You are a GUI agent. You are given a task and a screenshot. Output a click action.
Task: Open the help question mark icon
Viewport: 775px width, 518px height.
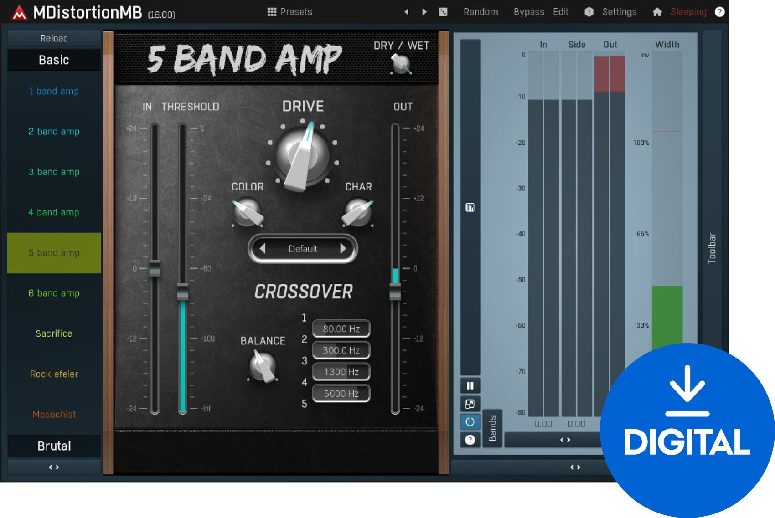click(x=720, y=11)
